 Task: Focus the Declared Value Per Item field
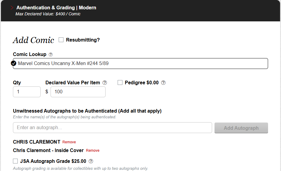78,92
